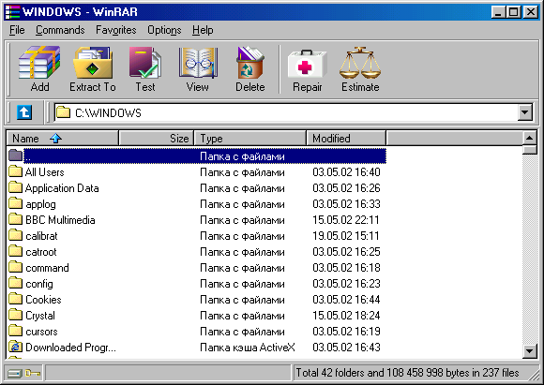Click the password key icon in status bar
Screen dimensions: 544x385
click(33, 373)
